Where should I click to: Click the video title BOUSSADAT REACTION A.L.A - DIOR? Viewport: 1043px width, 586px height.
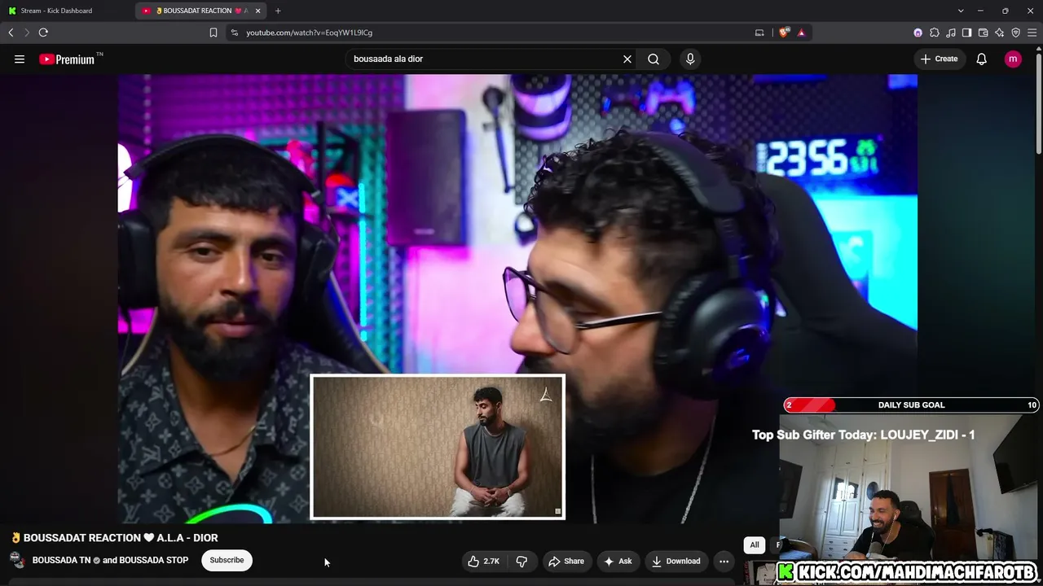click(114, 538)
